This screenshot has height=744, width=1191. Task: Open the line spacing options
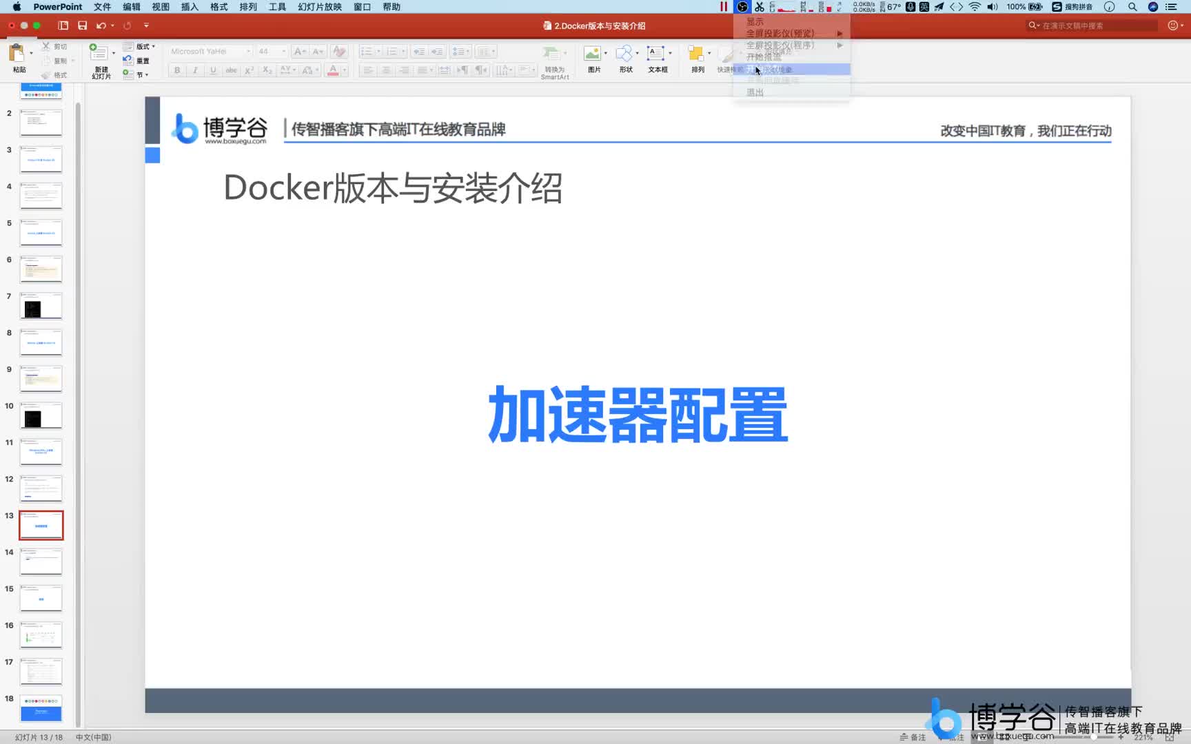tap(461, 52)
